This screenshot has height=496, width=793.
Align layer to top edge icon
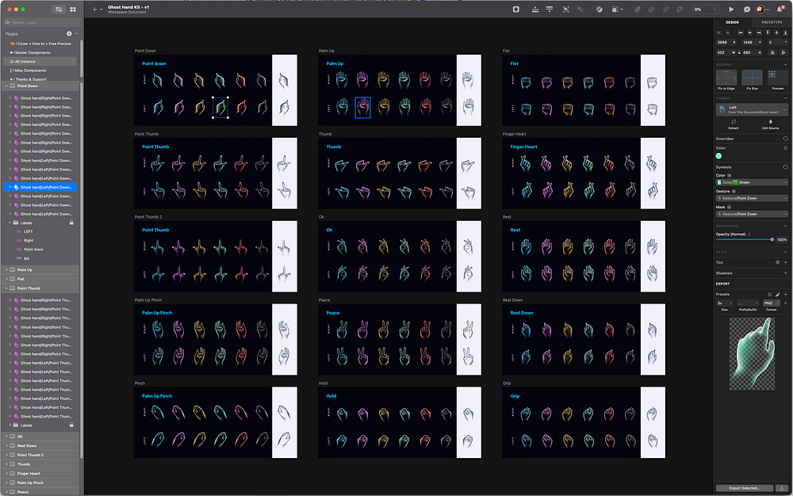point(768,32)
